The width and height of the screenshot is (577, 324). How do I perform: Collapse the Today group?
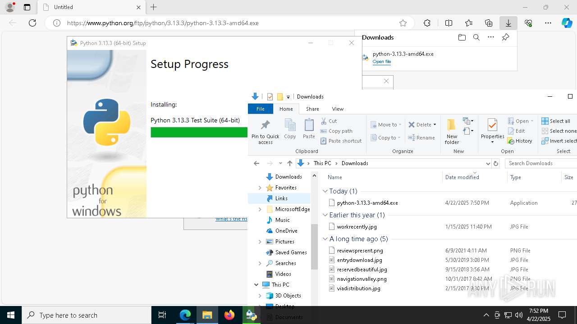click(x=325, y=191)
